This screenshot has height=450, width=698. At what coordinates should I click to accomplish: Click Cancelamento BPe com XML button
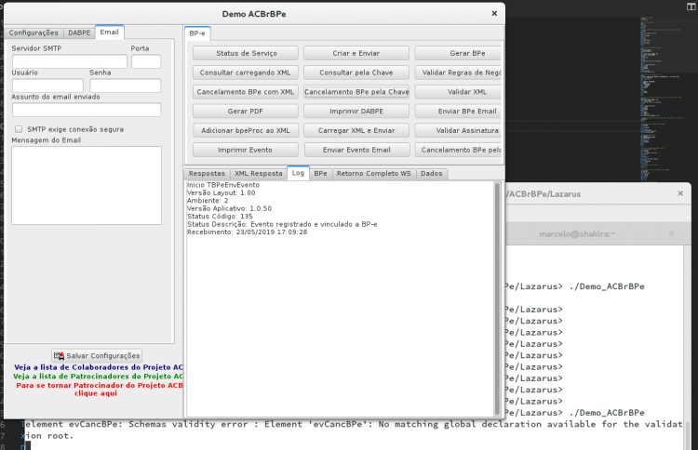[x=246, y=92]
